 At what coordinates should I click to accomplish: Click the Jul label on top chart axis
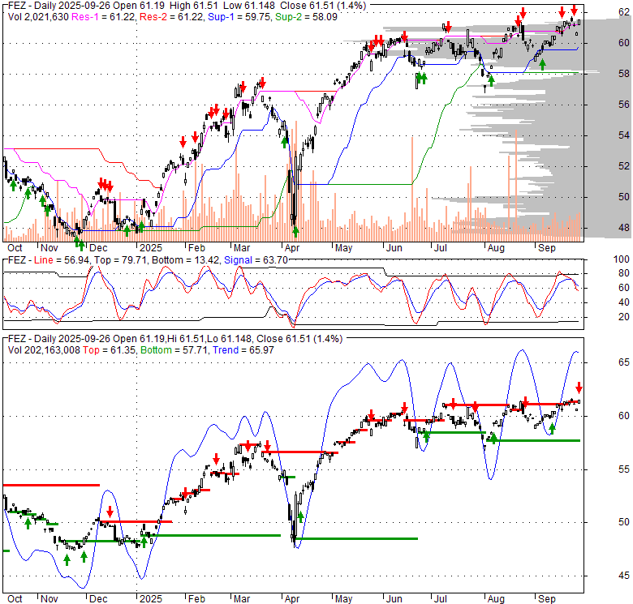tap(441, 248)
